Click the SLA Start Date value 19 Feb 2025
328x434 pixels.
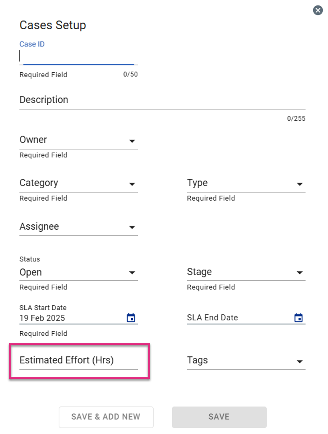42,318
